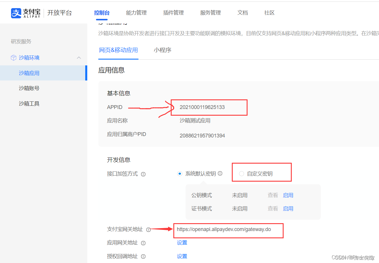Open the 插件管理 top menu
The image size is (379, 263).
coord(174,13)
